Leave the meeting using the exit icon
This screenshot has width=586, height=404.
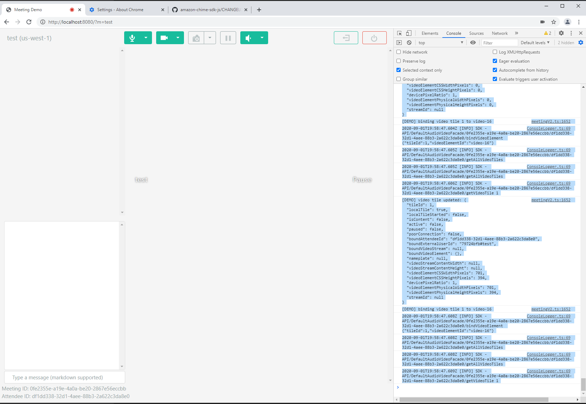click(x=346, y=38)
